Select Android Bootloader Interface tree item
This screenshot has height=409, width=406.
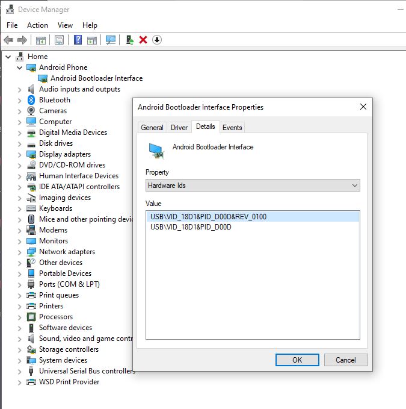[96, 78]
